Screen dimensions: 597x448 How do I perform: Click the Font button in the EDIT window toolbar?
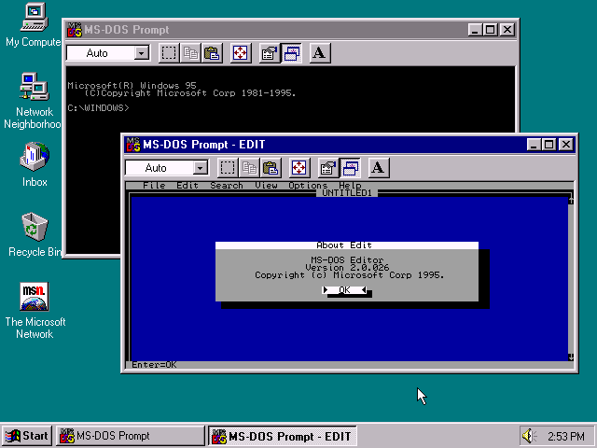click(378, 168)
